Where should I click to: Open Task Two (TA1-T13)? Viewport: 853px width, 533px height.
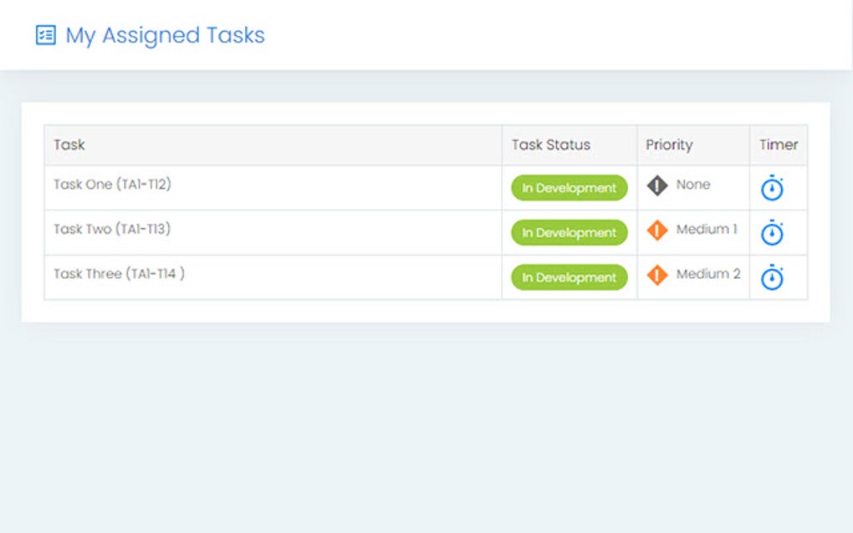click(112, 229)
